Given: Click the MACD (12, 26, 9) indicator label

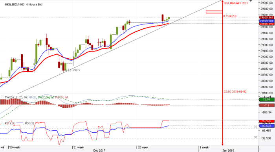Looking at the screenshot, I should click(x=16, y=97).
